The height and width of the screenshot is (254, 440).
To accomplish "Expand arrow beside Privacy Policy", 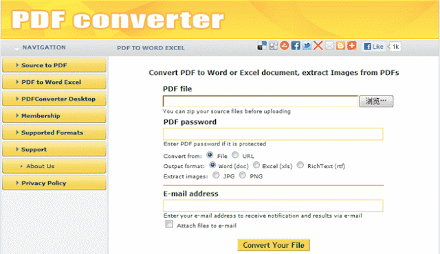I will pos(17,183).
